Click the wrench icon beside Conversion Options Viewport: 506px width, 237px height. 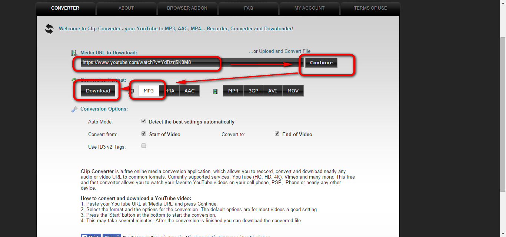tap(74, 109)
